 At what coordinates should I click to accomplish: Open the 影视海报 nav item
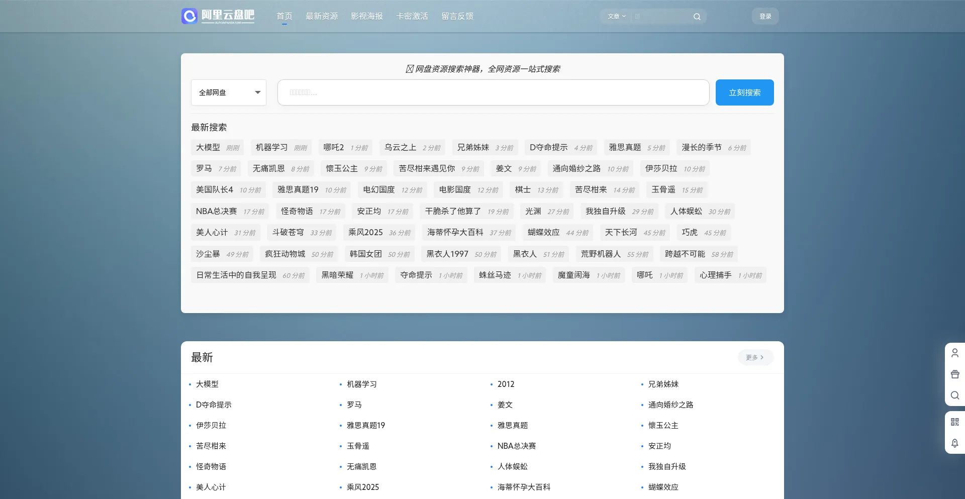click(x=367, y=16)
